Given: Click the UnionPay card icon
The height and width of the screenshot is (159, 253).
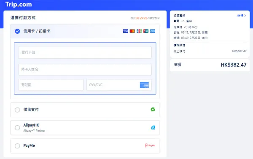Looking at the screenshot, I should tap(146, 31).
